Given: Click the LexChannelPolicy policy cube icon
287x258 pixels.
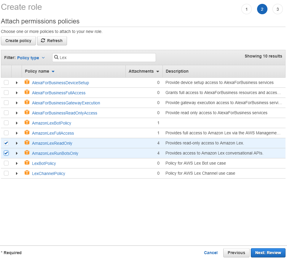Looking at the screenshot, I should [x=27, y=173].
